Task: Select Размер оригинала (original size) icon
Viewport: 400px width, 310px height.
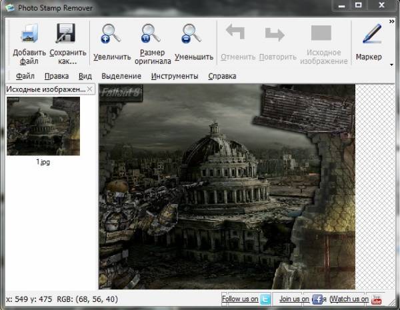Action: (x=151, y=35)
